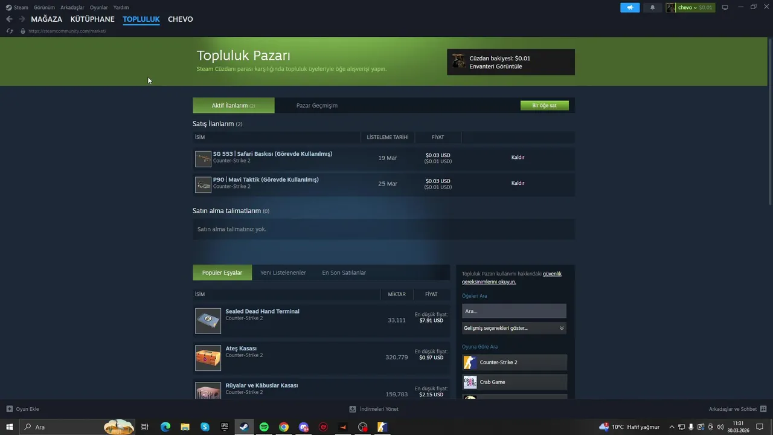This screenshot has height=435, width=773.
Task: Open the Sealed Dead Hand Terminal thumbnail
Action: [208, 321]
